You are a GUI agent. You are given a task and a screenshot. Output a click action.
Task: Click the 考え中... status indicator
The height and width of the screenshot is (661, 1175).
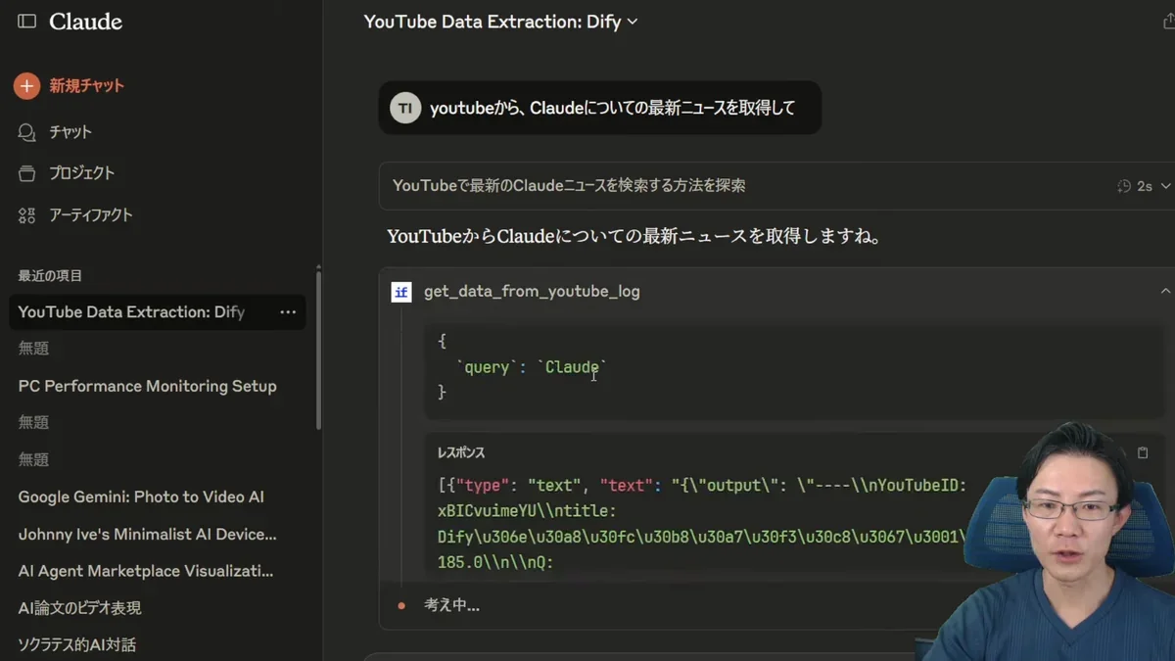451,606
